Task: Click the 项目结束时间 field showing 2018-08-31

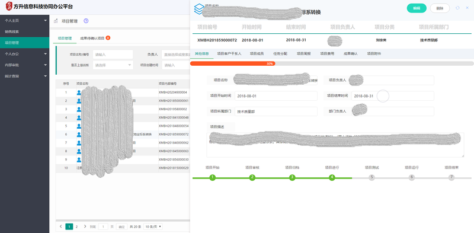Action: 393,96
